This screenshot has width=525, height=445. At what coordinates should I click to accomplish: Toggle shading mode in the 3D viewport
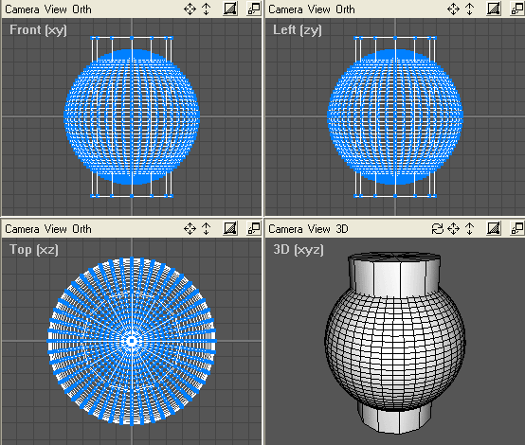[494, 229]
